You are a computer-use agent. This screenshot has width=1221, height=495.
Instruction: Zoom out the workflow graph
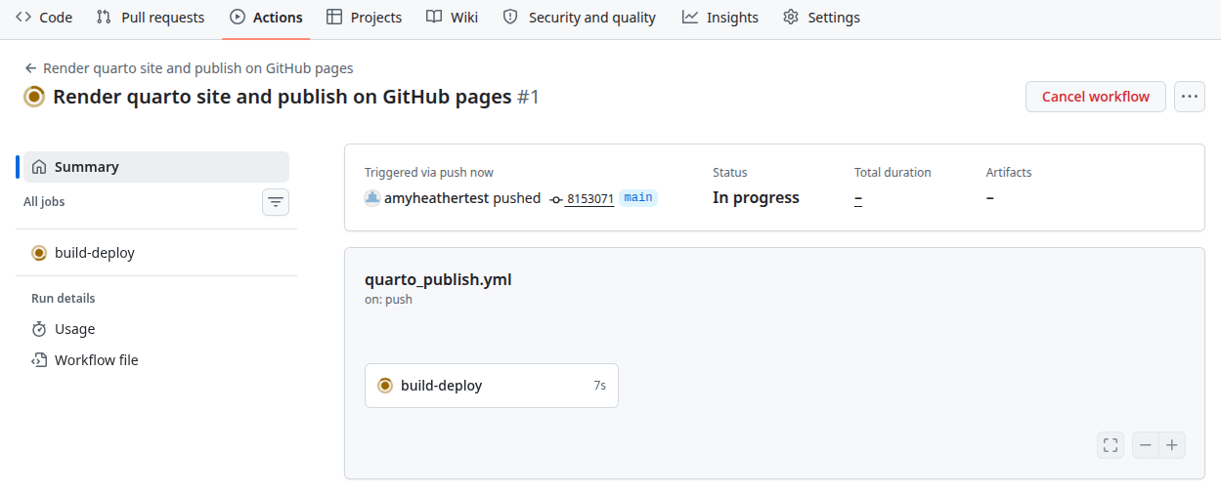(1145, 445)
